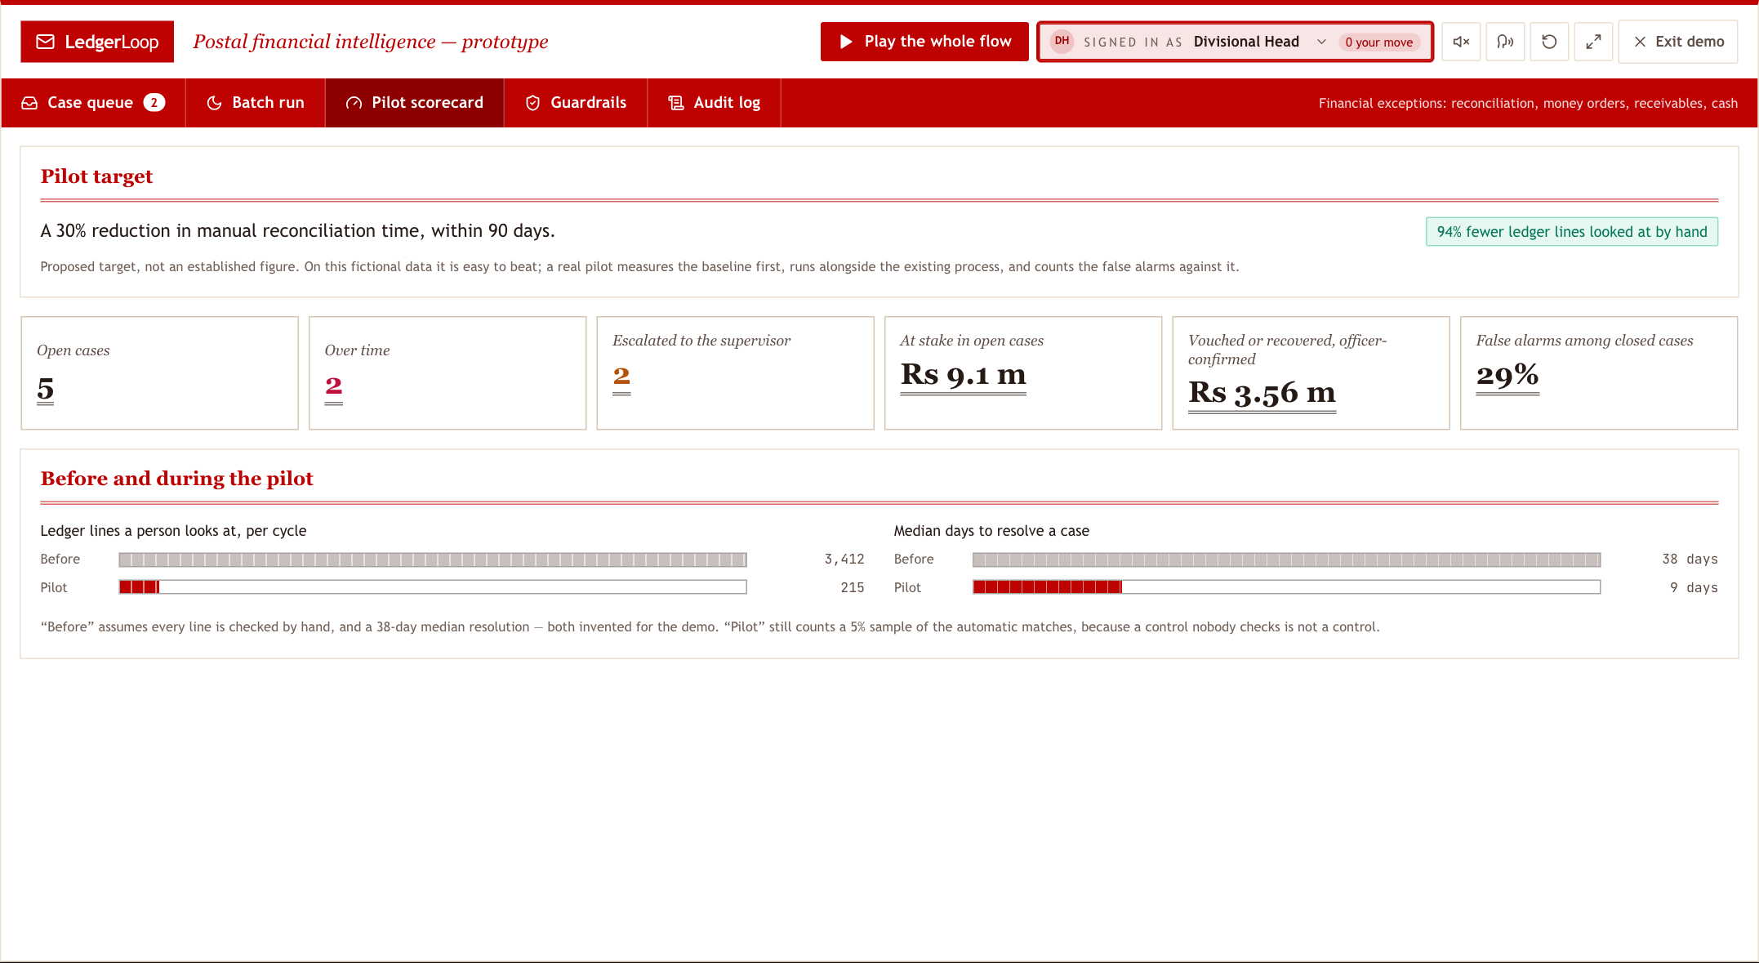
Task: Click the DH avatar badge
Action: point(1062,41)
